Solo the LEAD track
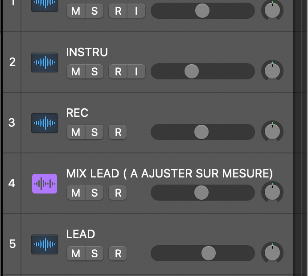The width and height of the screenshot is (308, 276). (94, 253)
